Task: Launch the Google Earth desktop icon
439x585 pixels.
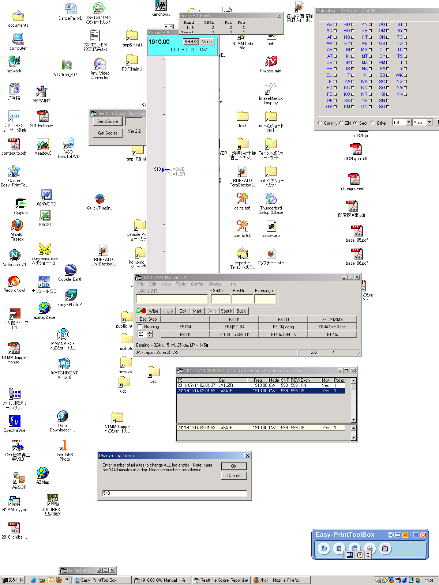Action: [71, 270]
